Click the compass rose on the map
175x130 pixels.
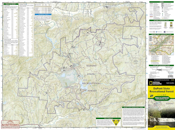pos(135,62)
